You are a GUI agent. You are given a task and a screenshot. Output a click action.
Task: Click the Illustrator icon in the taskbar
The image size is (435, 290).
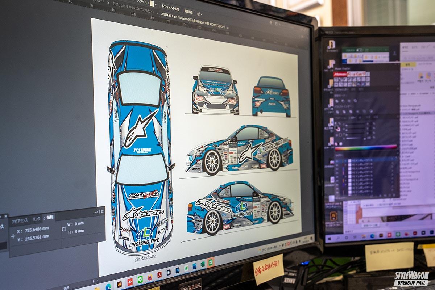coord(119,284)
